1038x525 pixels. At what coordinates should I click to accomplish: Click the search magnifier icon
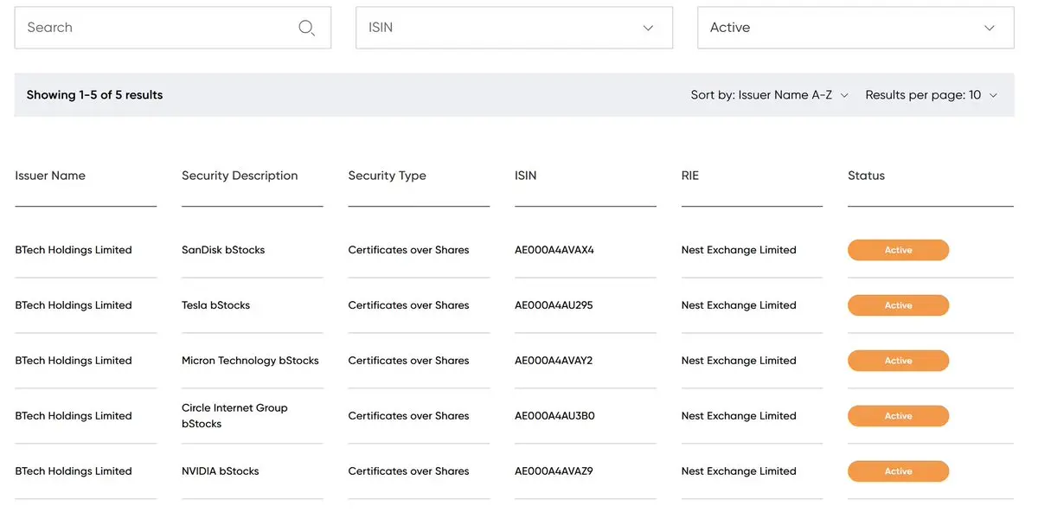tap(306, 28)
